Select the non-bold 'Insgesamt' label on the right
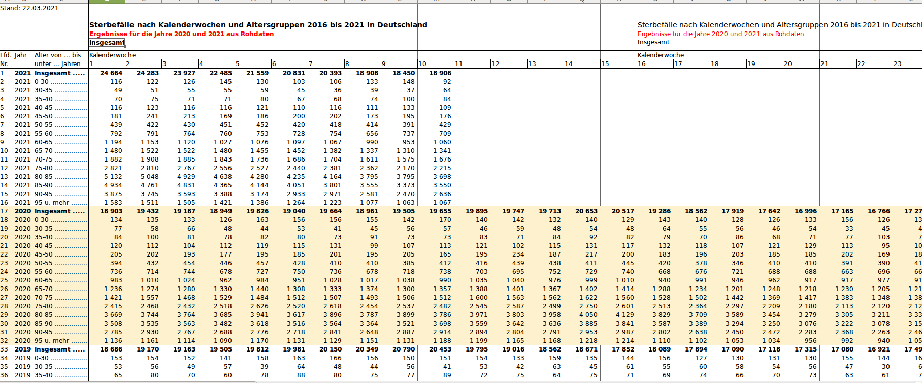The height and width of the screenshot is (383, 922). (653, 42)
